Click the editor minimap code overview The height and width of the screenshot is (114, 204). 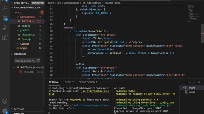(193, 13)
